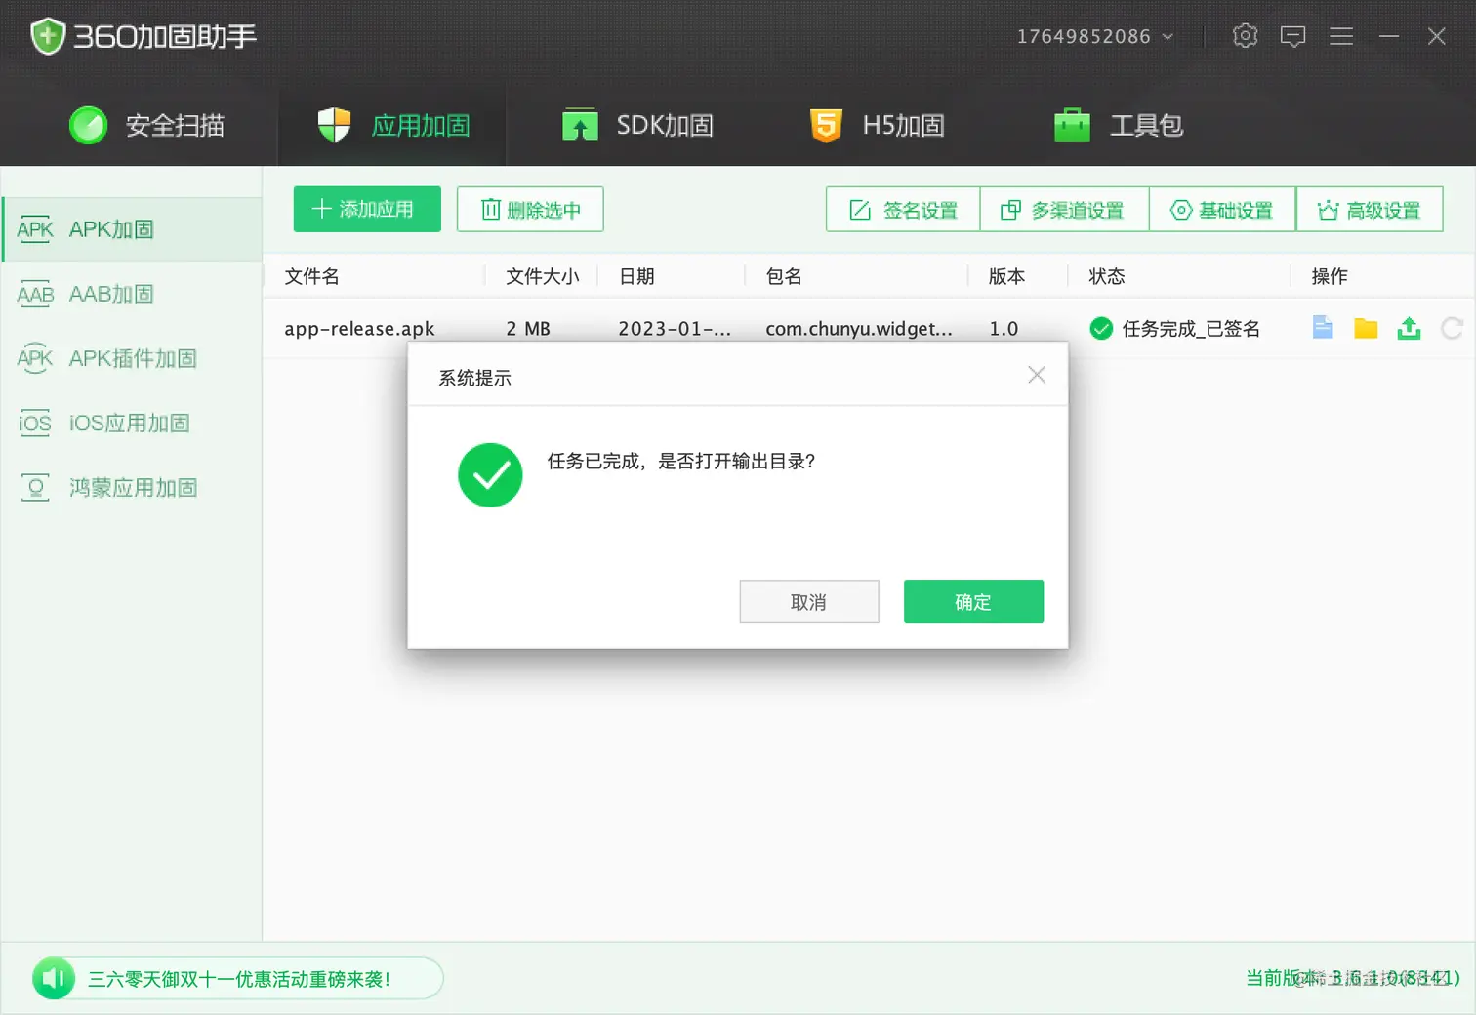Click the green check icon in dialog
Viewport: 1476px width, 1015px height.
[x=490, y=475]
